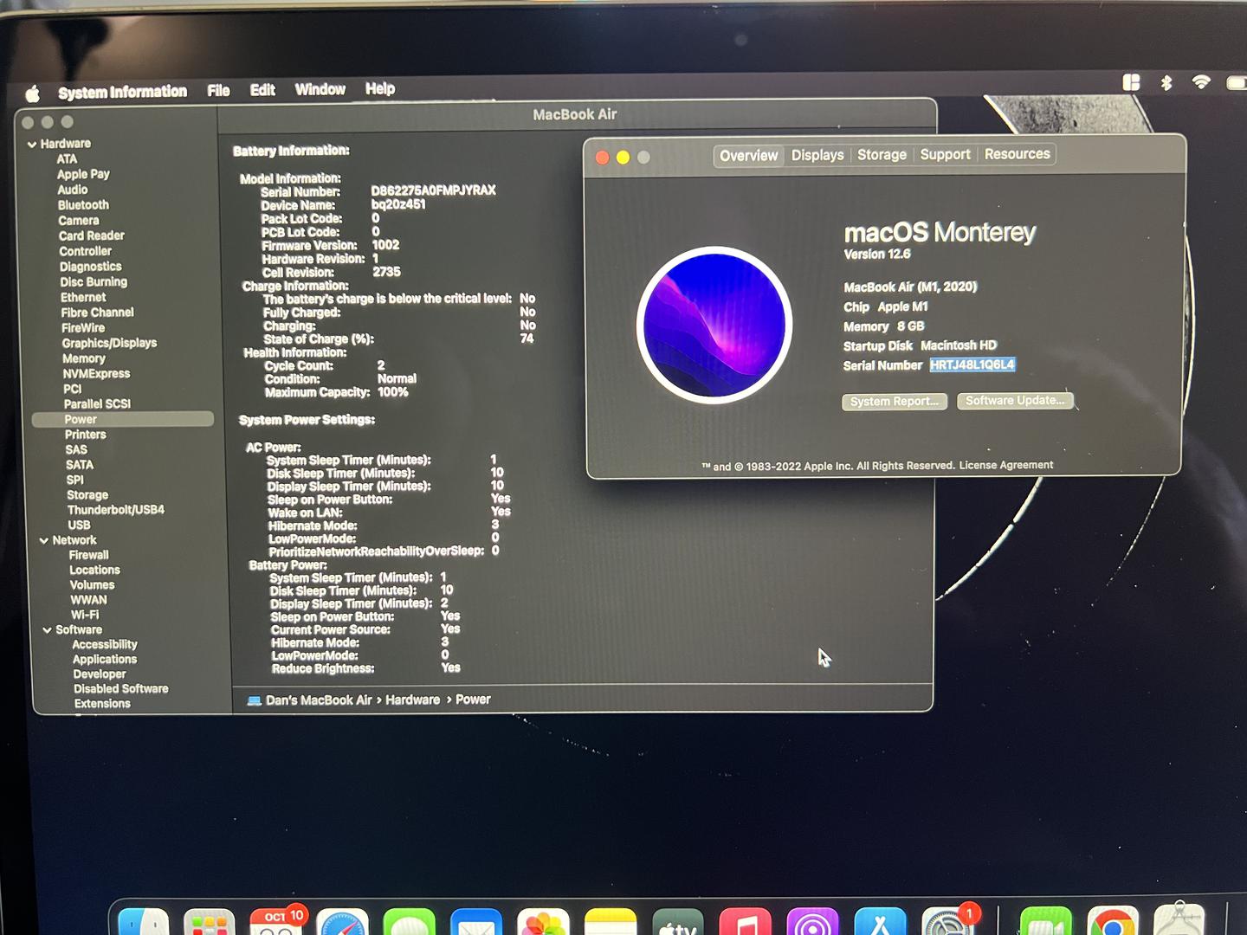Select Bluetooth in the sidebar
This screenshot has height=935, width=1247.
83,205
